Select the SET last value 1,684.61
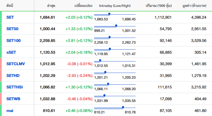The width and height of the screenshot is (212, 116). click(x=47, y=17)
